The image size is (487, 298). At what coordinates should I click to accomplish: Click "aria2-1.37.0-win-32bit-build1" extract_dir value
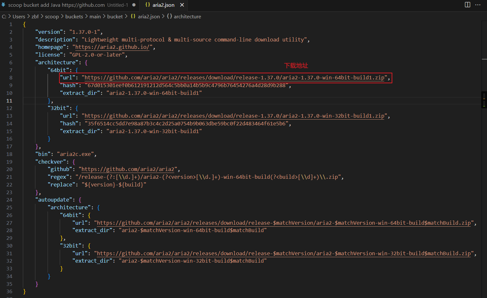(154, 131)
